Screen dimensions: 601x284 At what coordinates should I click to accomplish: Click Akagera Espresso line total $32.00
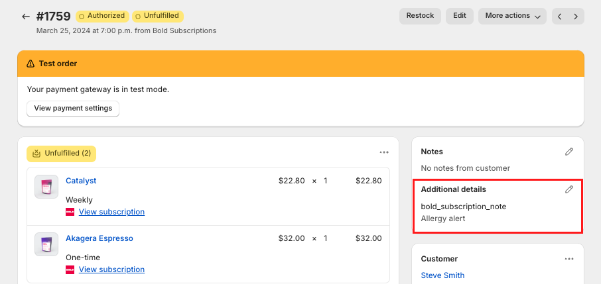368,238
